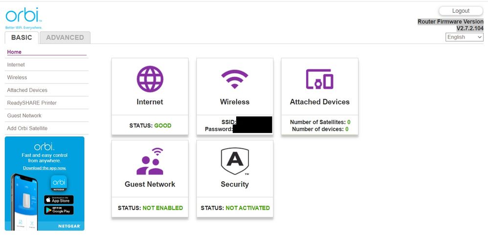Viewport: 488px width, 237px height.
Task: Open the English language dropdown
Action: click(464, 37)
